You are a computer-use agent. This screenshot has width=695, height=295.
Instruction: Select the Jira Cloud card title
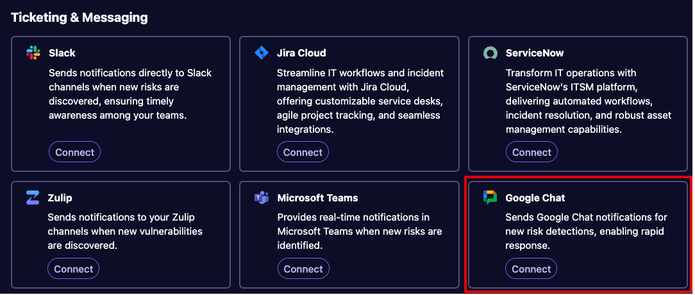(x=301, y=53)
